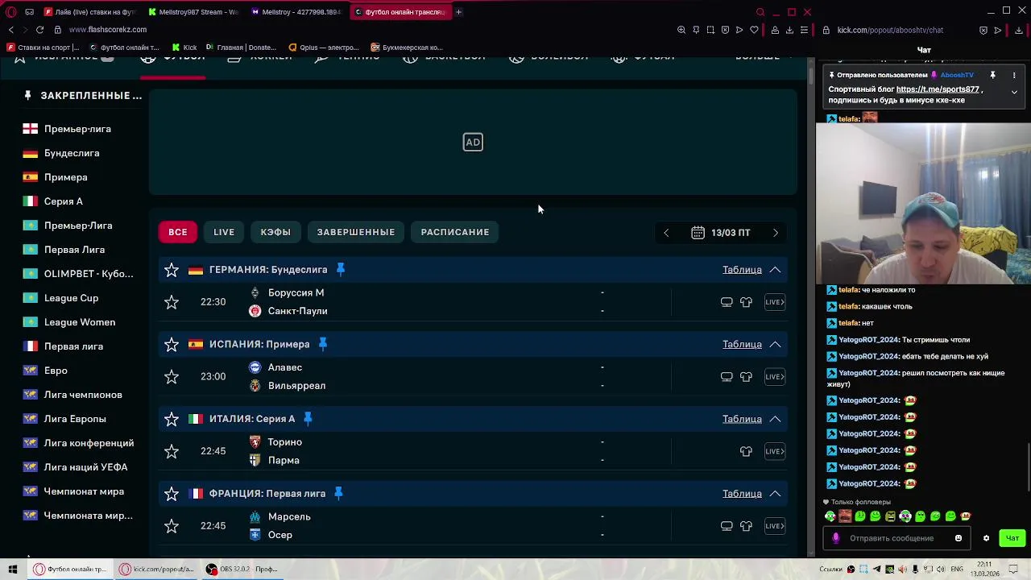Switch to КЭФЫ filter
The width and height of the screenshot is (1031, 580).
(275, 232)
